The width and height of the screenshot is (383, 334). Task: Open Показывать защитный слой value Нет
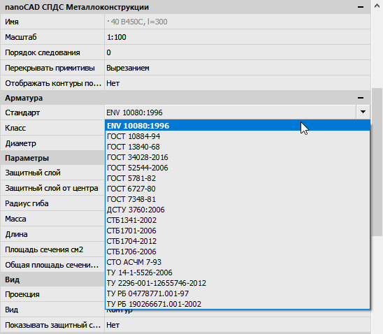238,325
